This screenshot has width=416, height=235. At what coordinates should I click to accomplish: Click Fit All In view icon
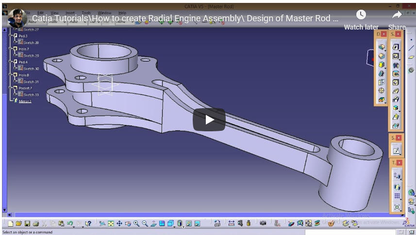pyautogui.click(x=111, y=223)
